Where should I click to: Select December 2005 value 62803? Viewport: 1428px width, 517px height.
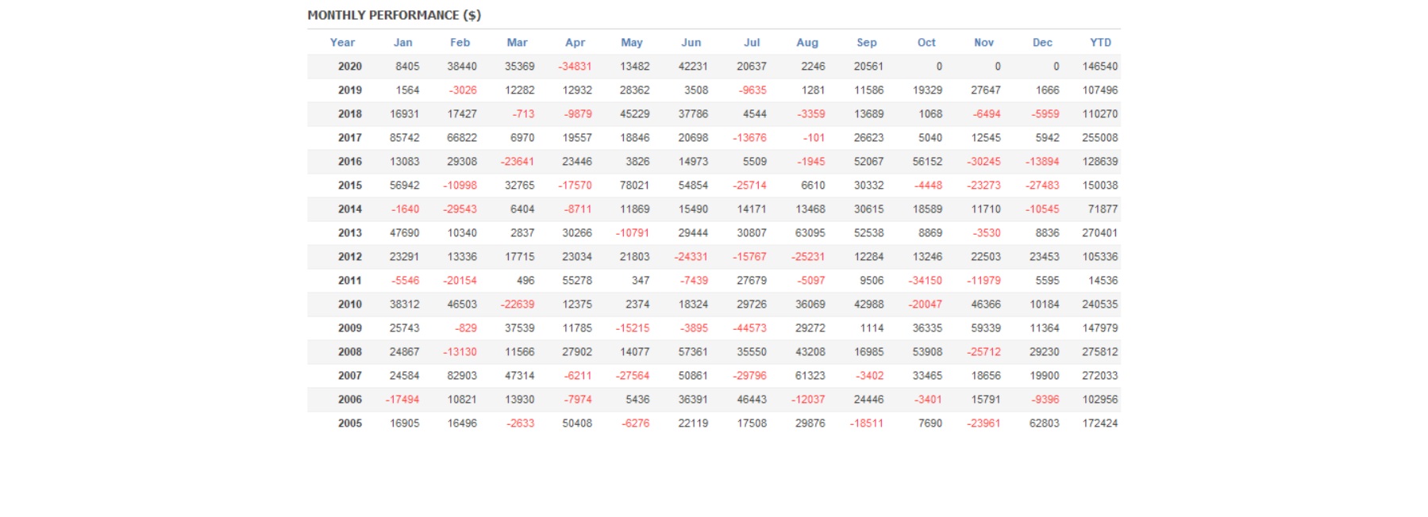[x=1044, y=423]
